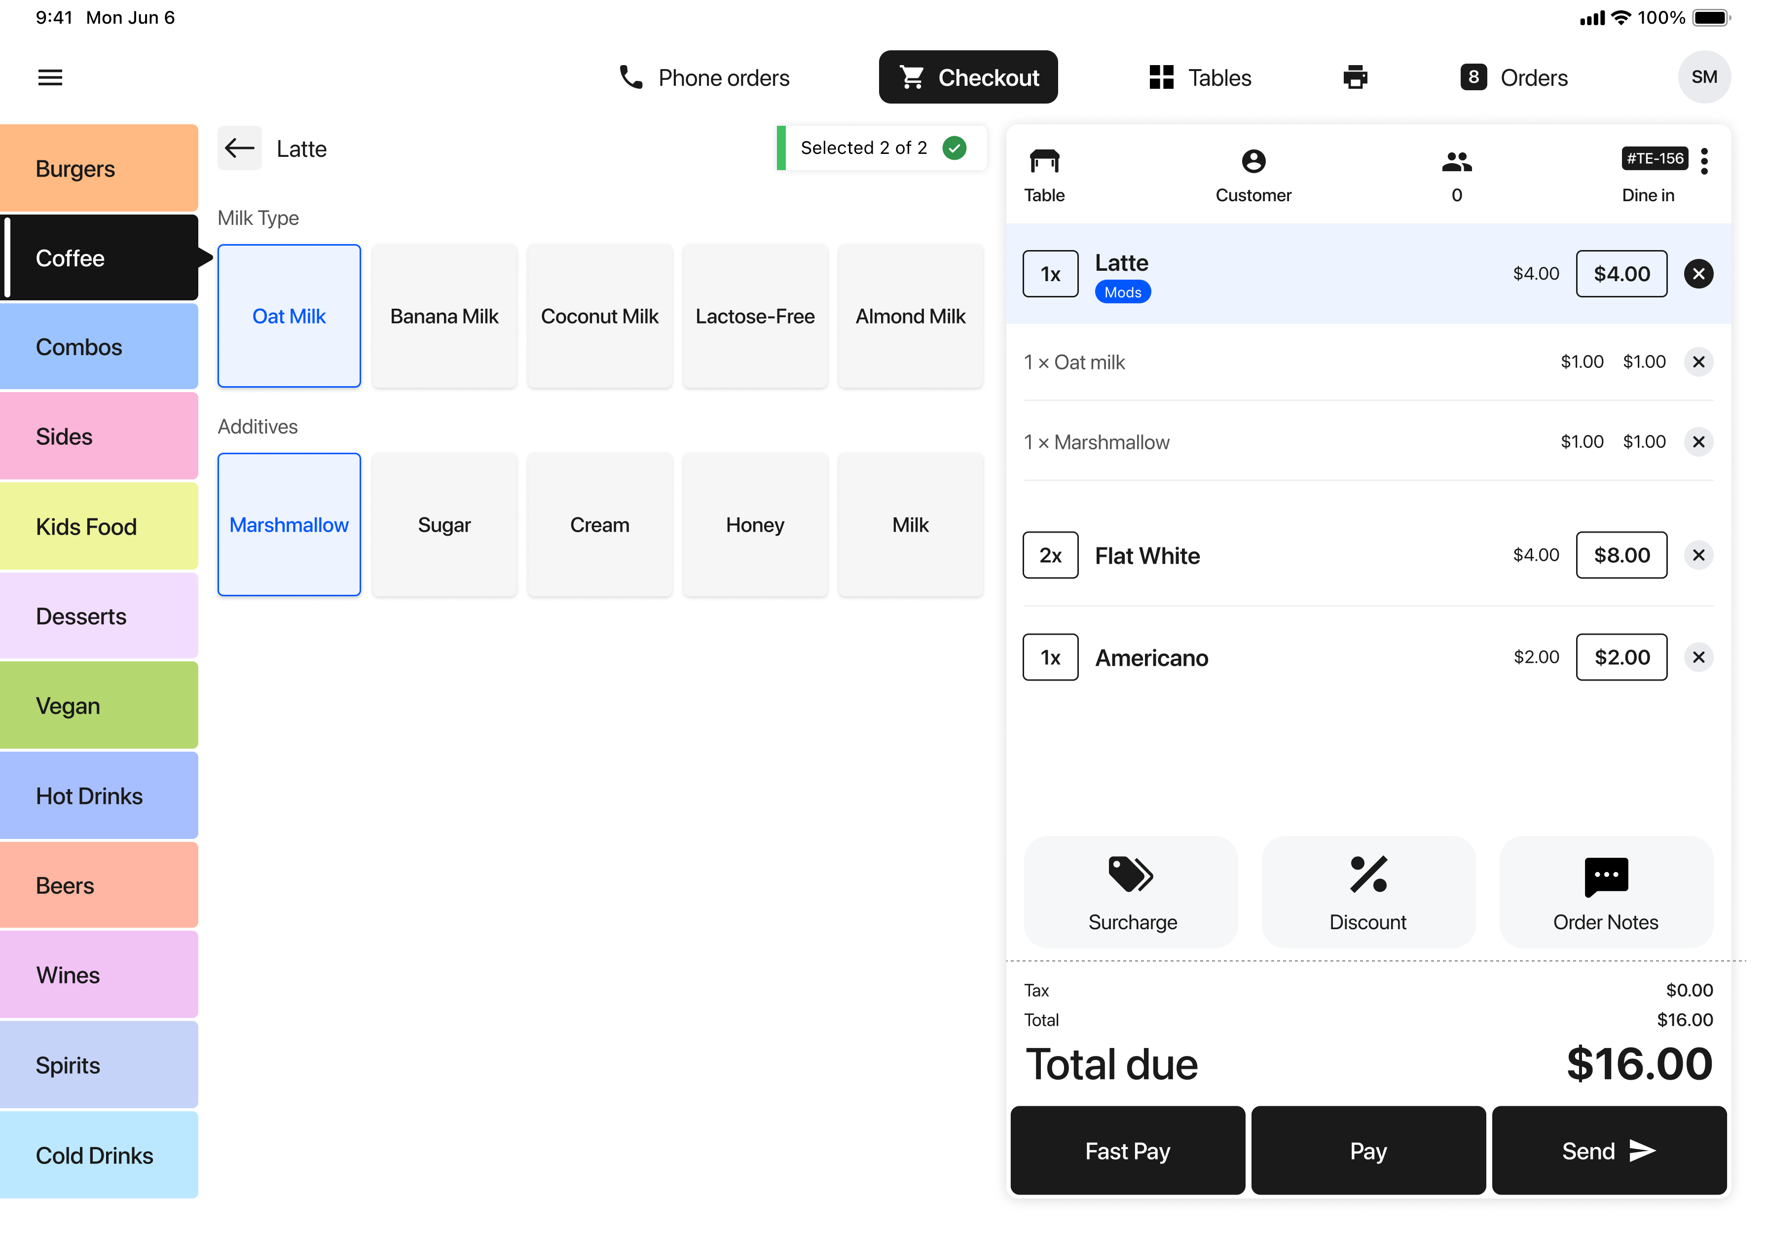Open the hamburger menu
Viewport: 1767px width, 1234px height.
click(50, 78)
